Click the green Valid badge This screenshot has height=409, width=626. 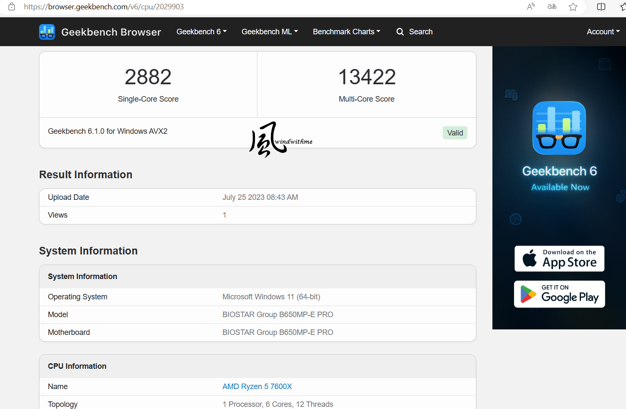(455, 133)
